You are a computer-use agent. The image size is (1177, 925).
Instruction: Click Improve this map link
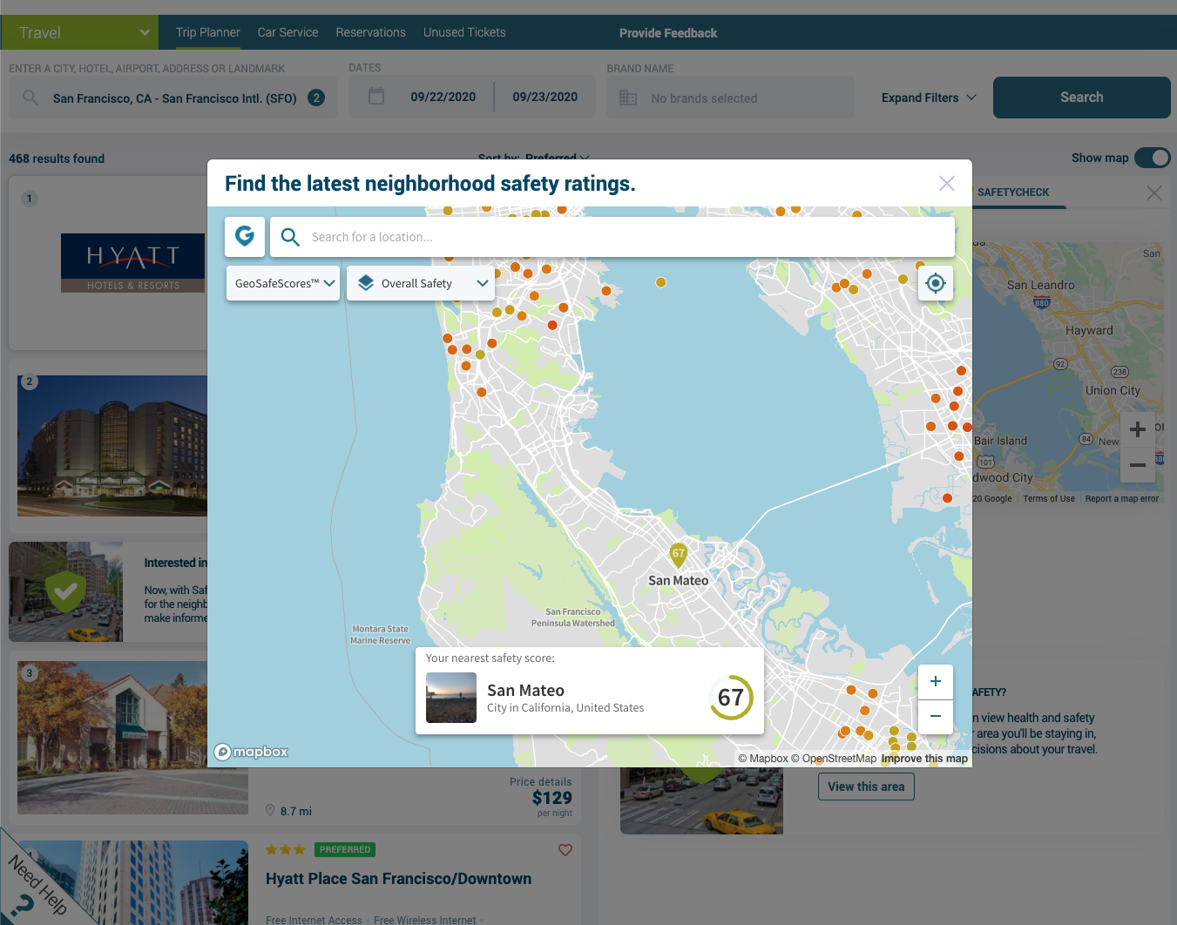[924, 759]
